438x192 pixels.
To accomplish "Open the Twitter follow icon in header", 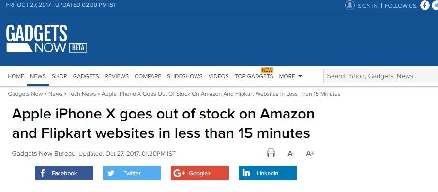I will [435, 5].
